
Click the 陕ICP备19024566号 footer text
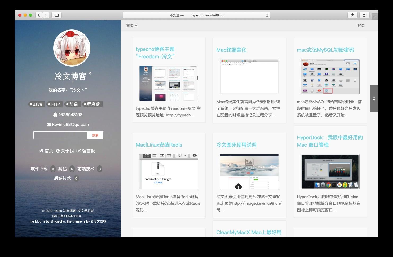[x=67, y=216]
